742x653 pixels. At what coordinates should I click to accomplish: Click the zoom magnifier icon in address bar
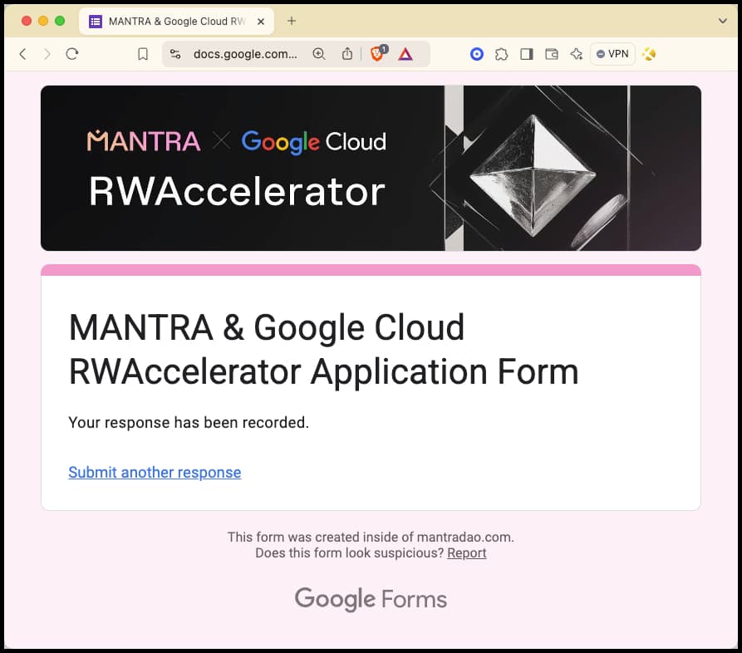tap(319, 54)
